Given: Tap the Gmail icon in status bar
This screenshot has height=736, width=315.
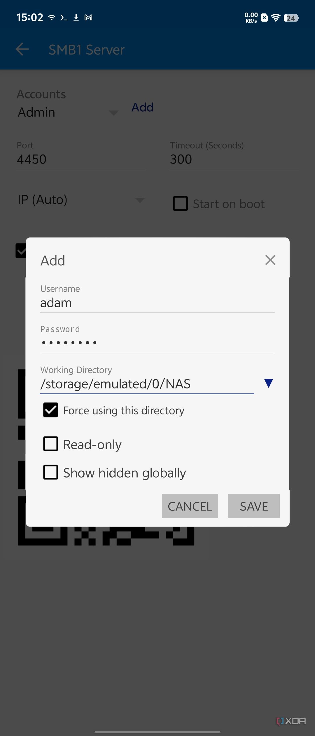Looking at the screenshot, I should [x=88, y=18].
